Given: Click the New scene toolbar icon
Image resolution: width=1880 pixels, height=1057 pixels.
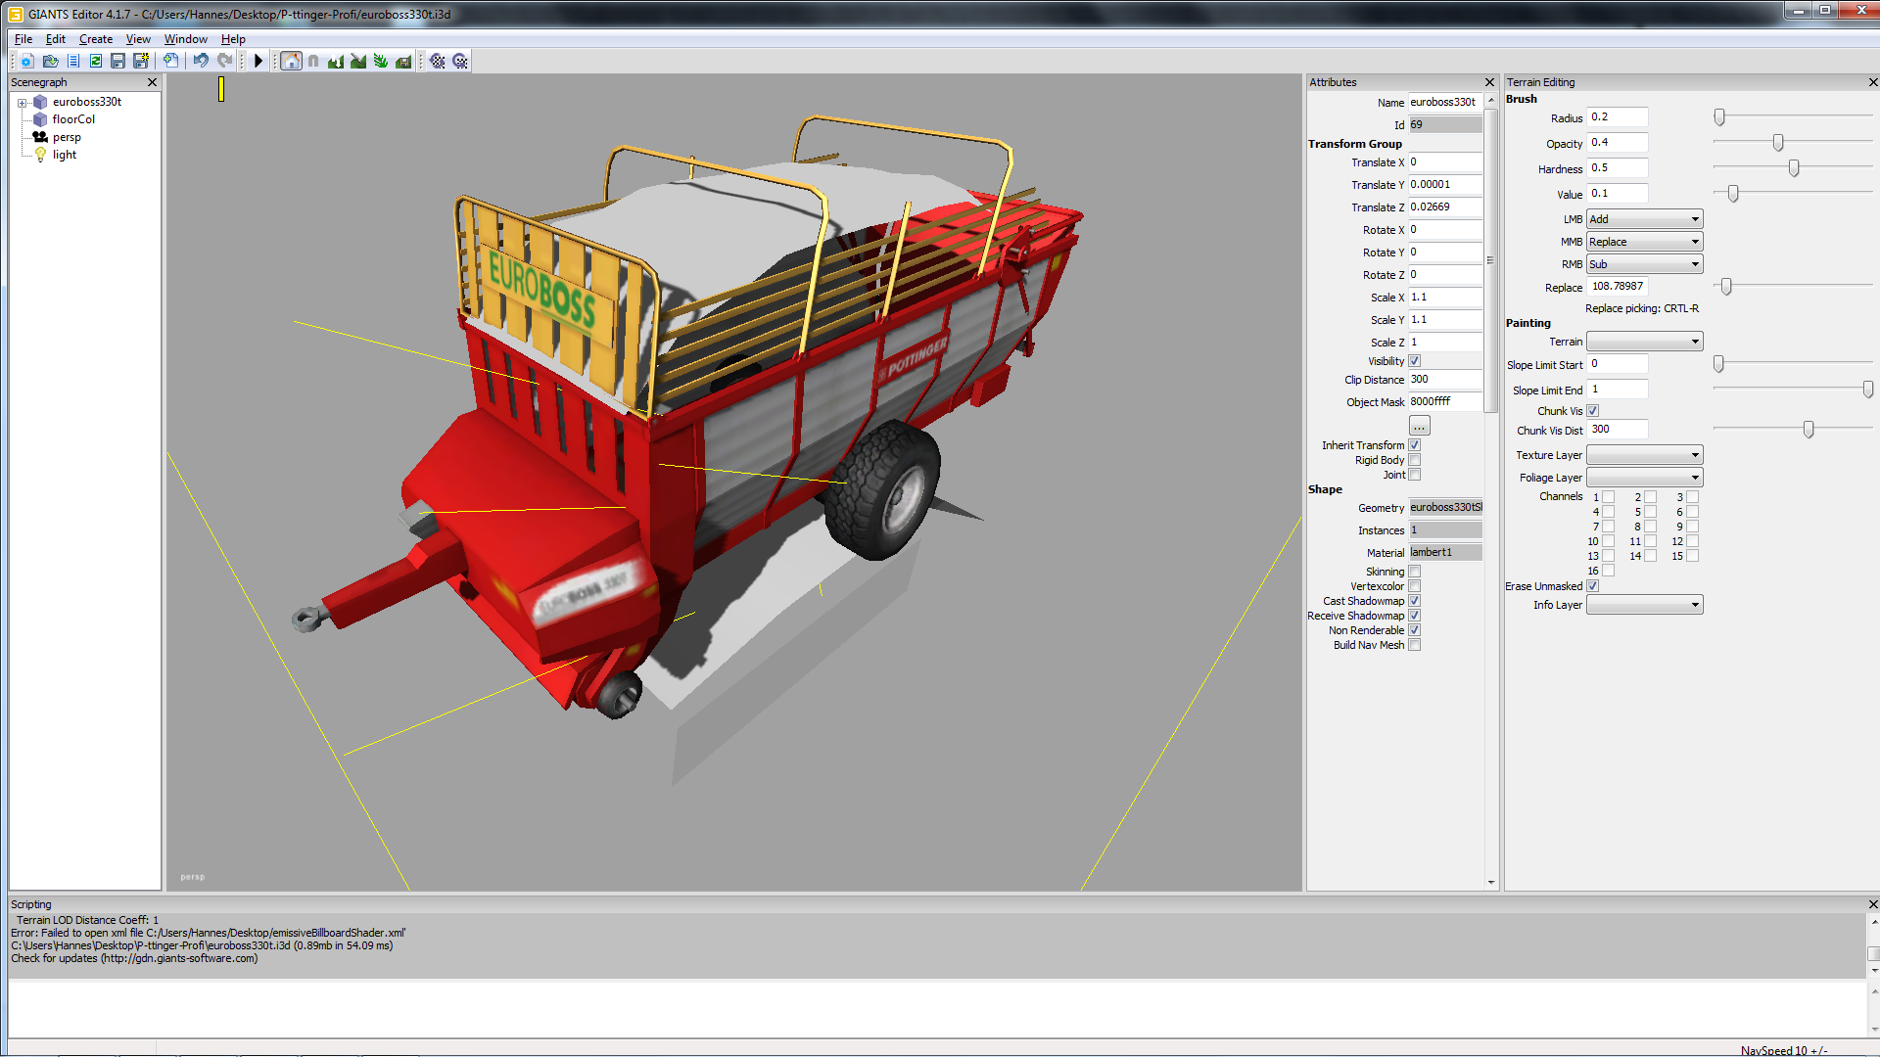Looking at the screenshot, I should point(27,61).
